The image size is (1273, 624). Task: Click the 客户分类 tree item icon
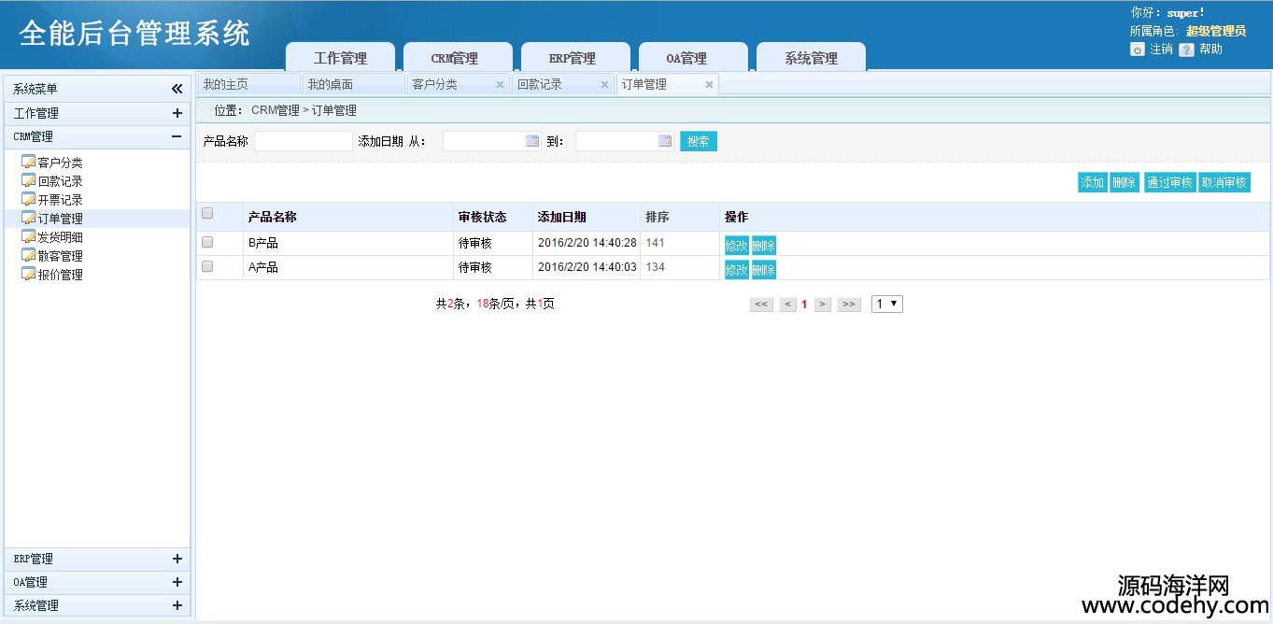click(28, 163)
